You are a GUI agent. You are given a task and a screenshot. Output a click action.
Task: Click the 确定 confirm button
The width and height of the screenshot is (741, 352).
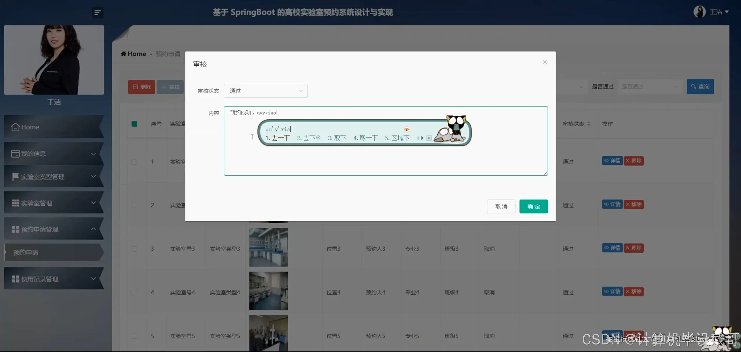[x=533, y=206]
